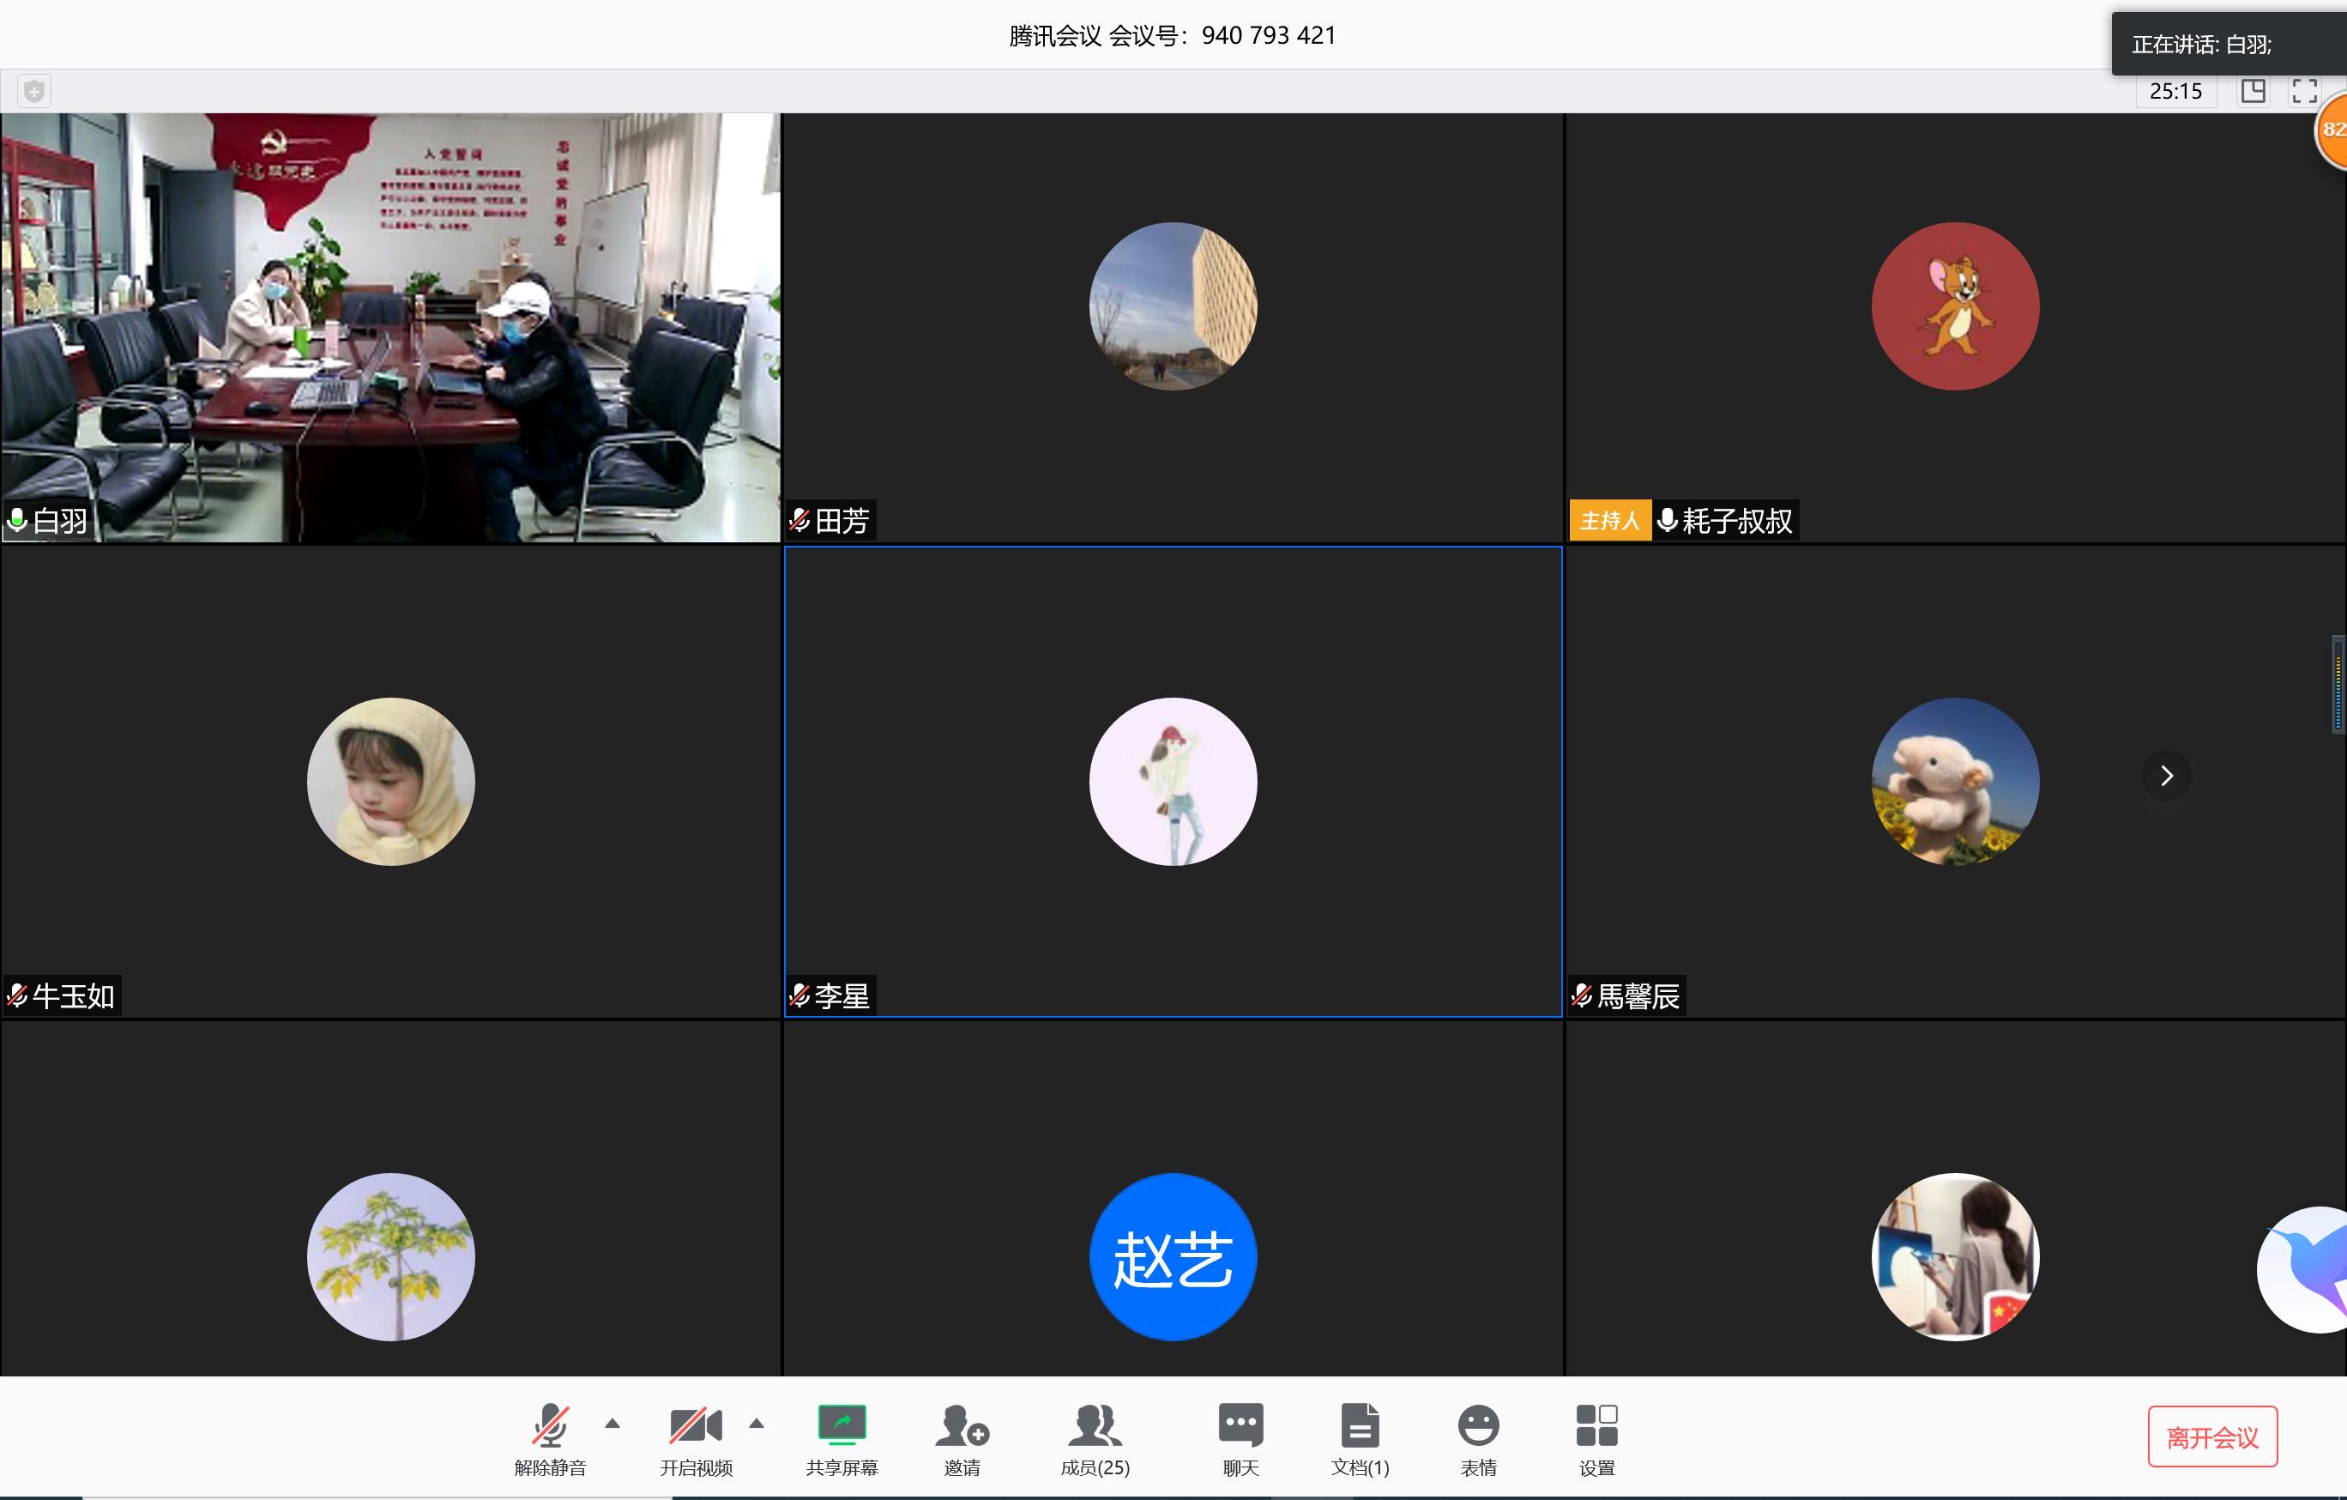Select 白羽's video tile

point(389,327)
